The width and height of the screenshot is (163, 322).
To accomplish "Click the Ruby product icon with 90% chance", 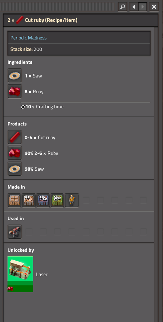I will (x=15, y=153).
